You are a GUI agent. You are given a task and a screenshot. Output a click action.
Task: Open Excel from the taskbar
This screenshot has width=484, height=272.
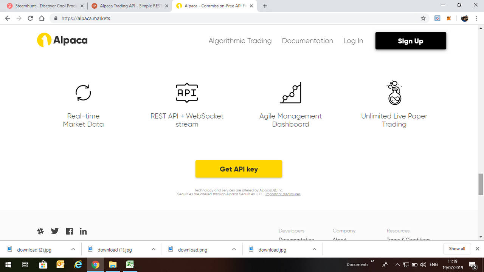tap(130, 264)
